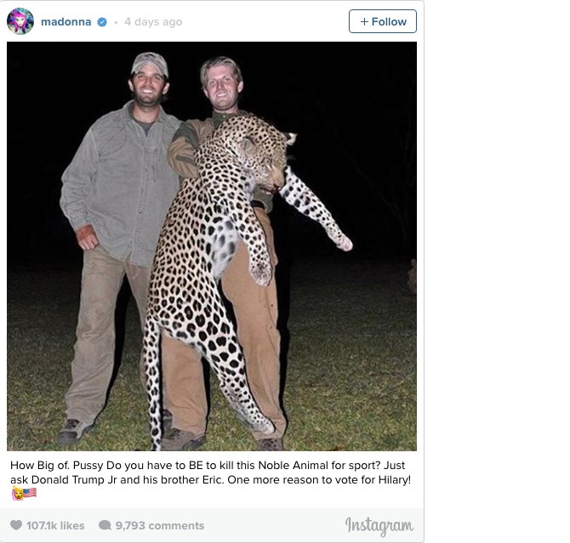The width and height of the screenshot is (570, 543).
Task: Click the "107.1k likes" count
Action: click(55, 525)
